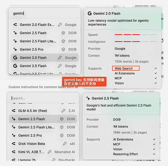Select Gemini 2.5 Pro in top list
Screen dimensions: 168x166
[x=44, y=49]
